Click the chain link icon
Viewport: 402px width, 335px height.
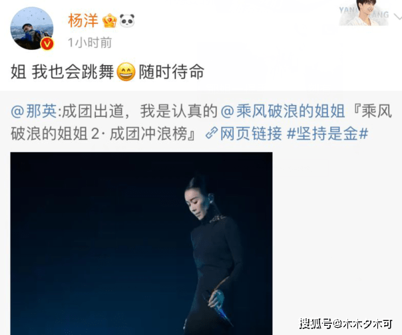pyautogui.click(x=212, y=133)
